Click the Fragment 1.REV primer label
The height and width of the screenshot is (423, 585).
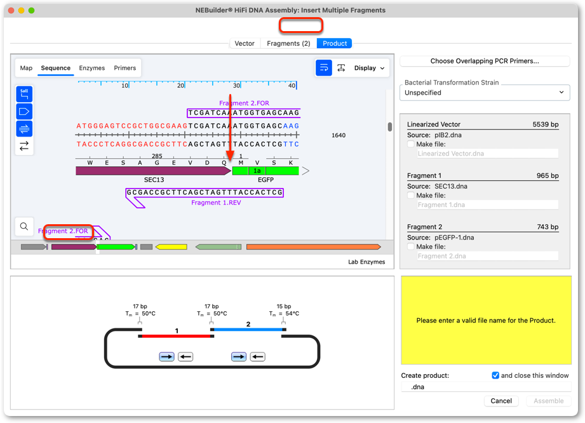click(216, 203)
